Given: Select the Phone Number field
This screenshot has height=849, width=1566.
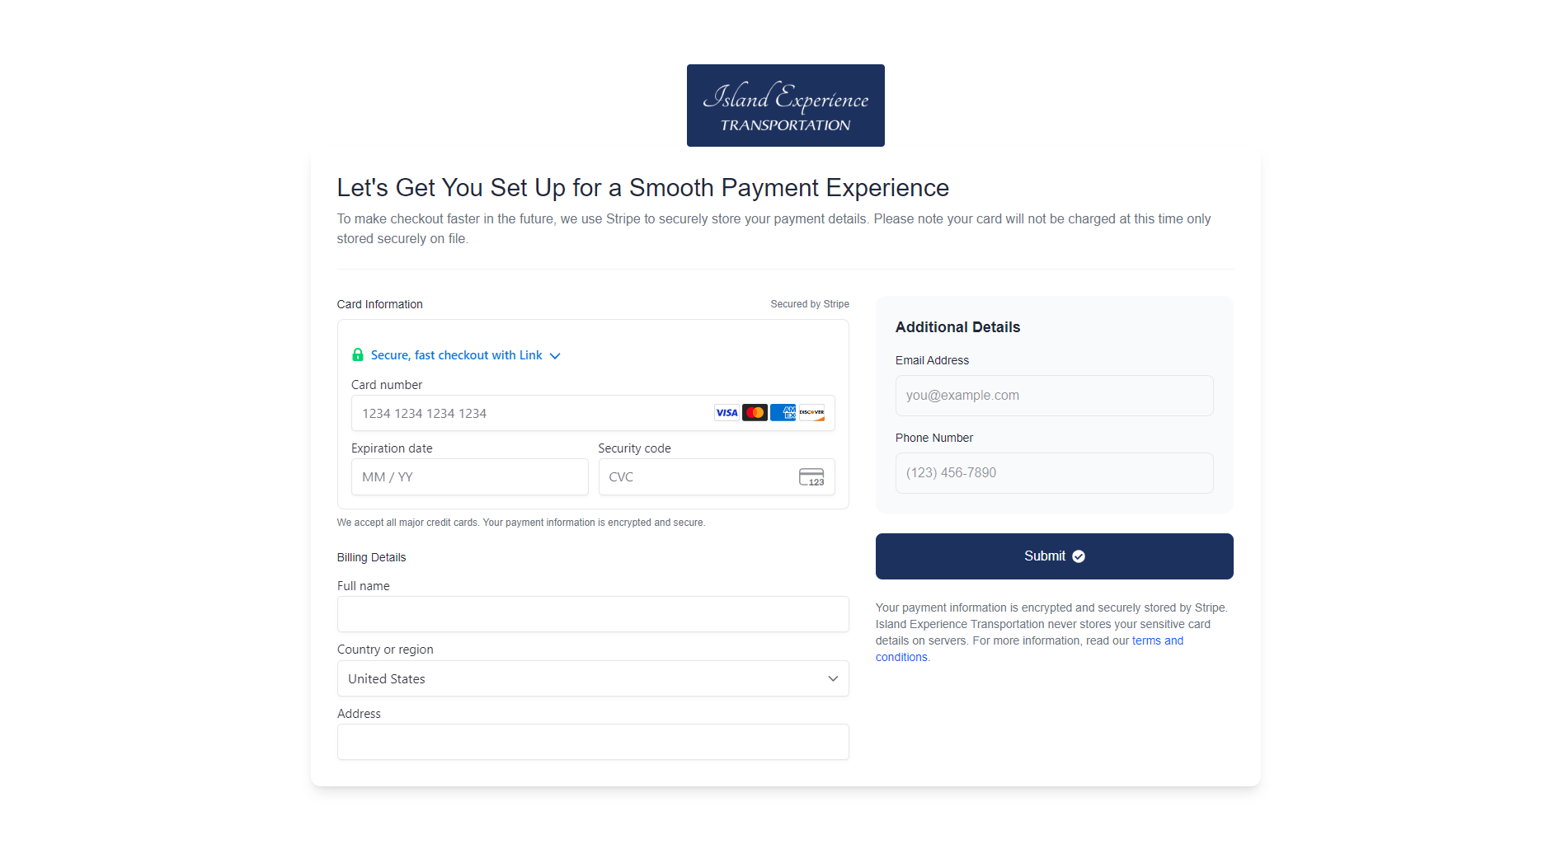Looking at the screenshot, I should click(1054, 472).
